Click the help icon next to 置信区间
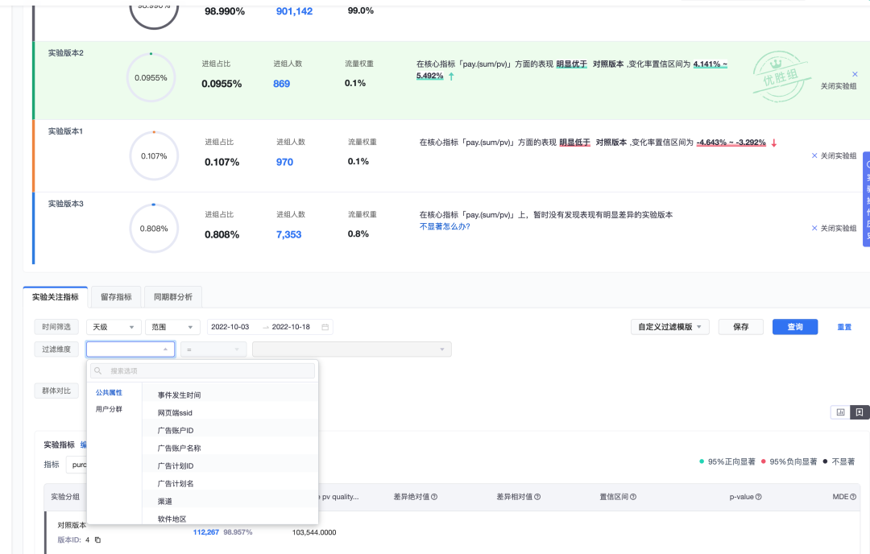 tap(633, 497)
